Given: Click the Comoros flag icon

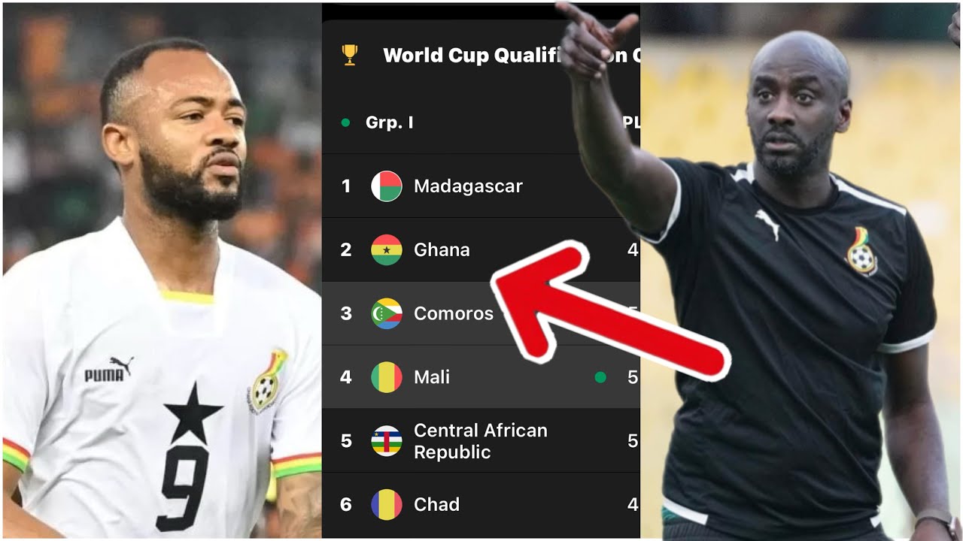Looking at the screenshot, I should click(387, 313).
